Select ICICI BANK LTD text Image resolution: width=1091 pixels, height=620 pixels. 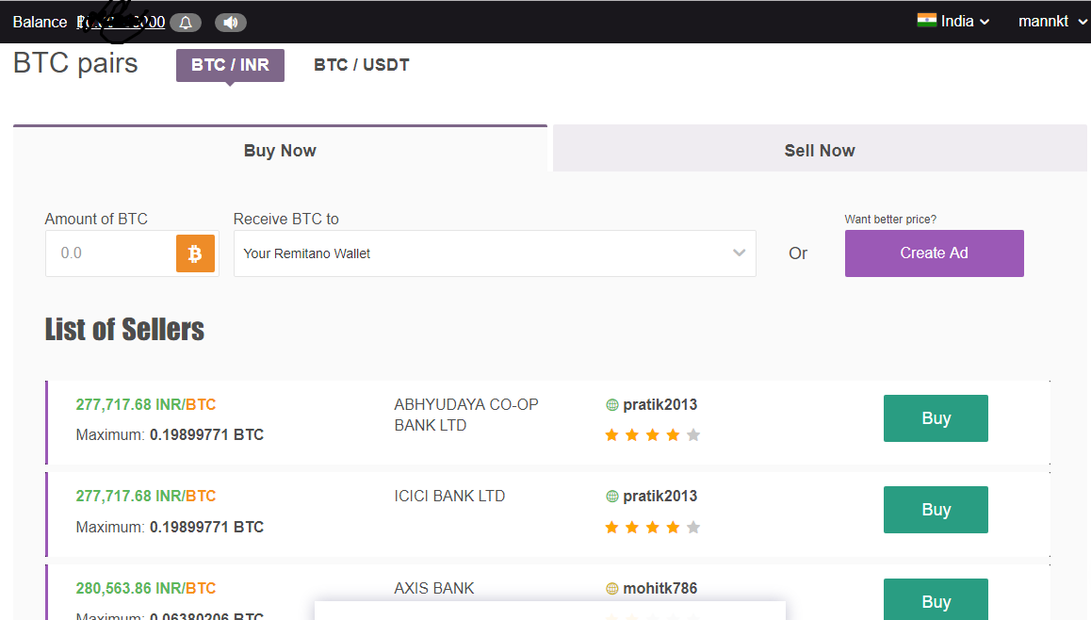[449, 497]
